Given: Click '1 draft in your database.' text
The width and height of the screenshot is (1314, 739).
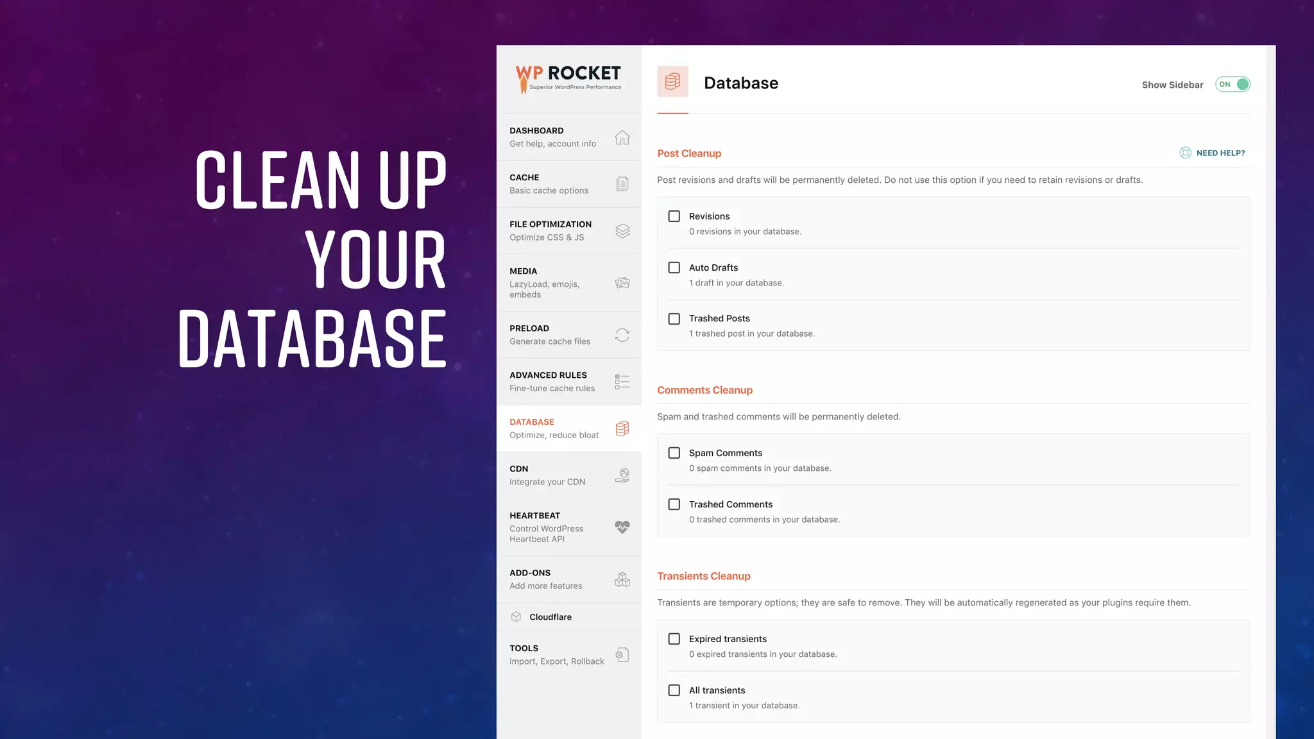Looking at the screenshot, I should pos(737,283).
